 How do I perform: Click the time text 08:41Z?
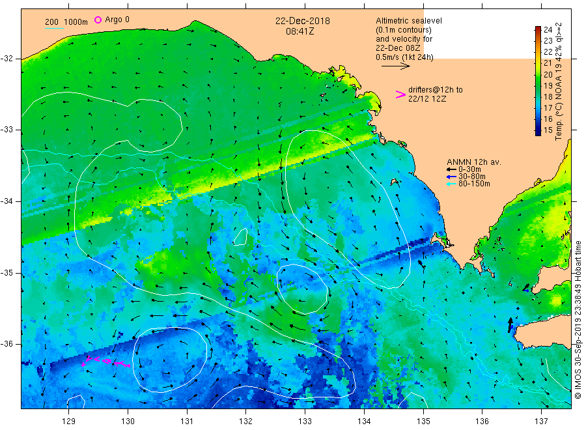[x=300, y=31]
